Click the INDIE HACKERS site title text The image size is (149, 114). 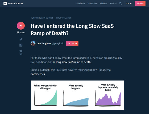[16, 3]
